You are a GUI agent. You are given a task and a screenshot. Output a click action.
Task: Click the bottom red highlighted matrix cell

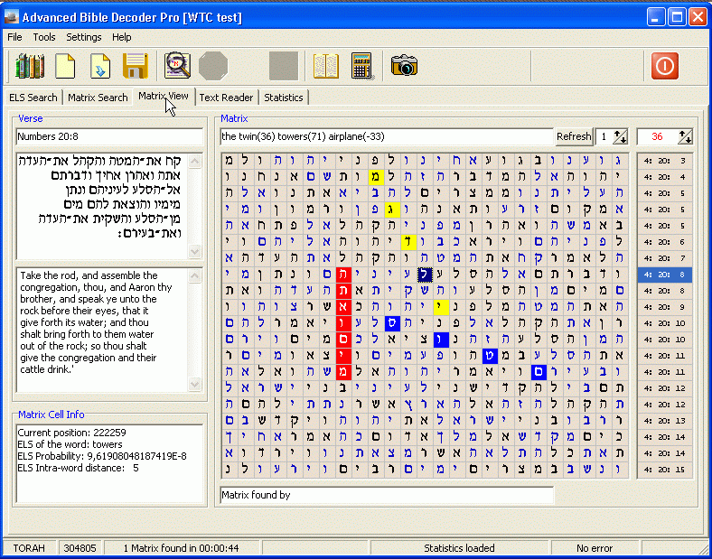(343, 372)
